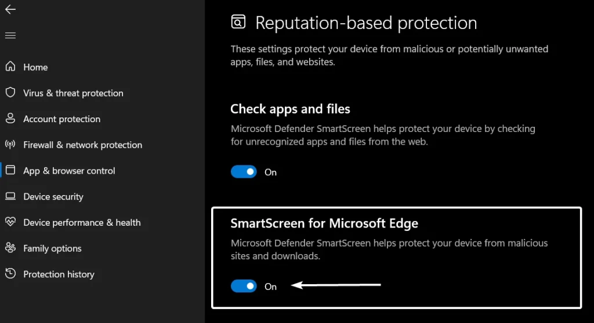This screenshot has width=594, height=323.
Task: Click the Device security laptop icon
Action: coord(10,196)
